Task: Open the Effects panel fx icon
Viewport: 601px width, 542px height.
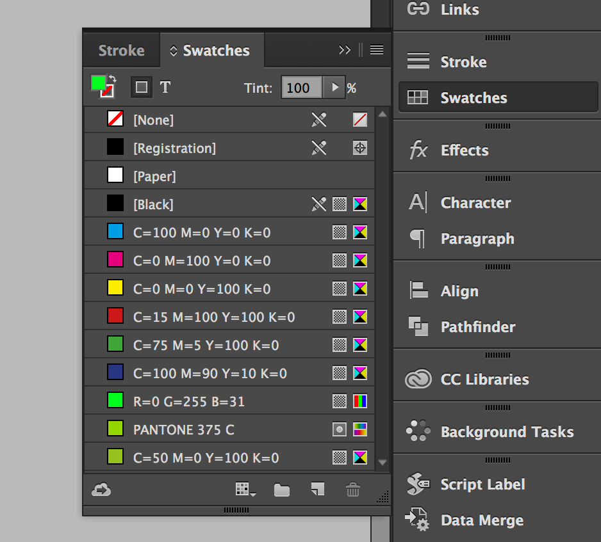Action: click(x=418, y=150)
